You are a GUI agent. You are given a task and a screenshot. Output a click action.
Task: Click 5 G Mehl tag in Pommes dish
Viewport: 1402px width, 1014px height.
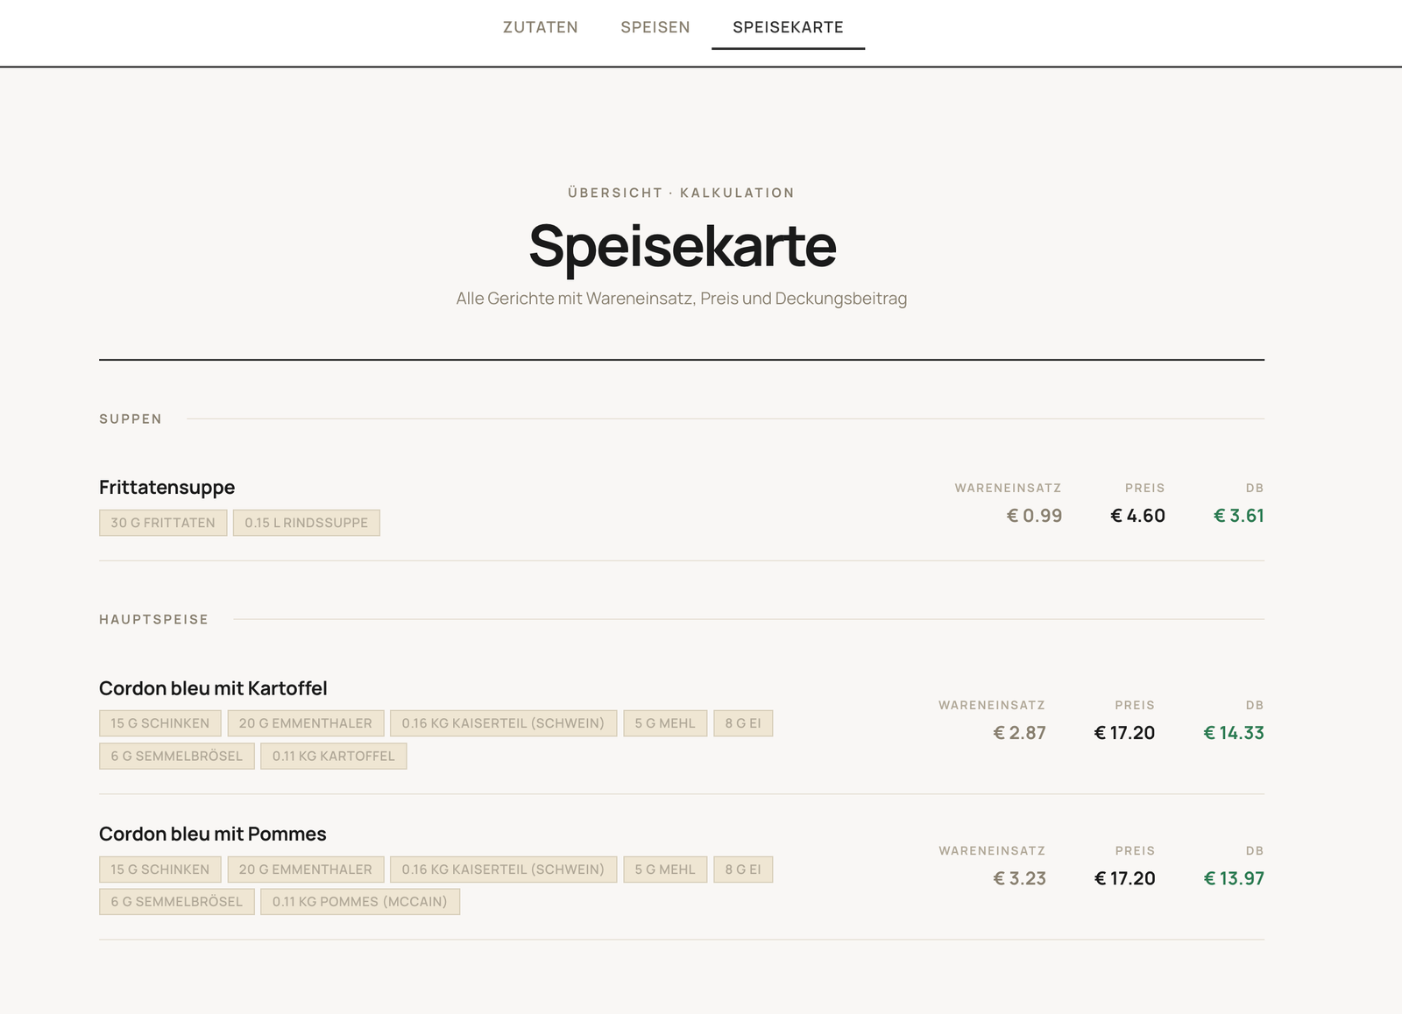point(665,870)
